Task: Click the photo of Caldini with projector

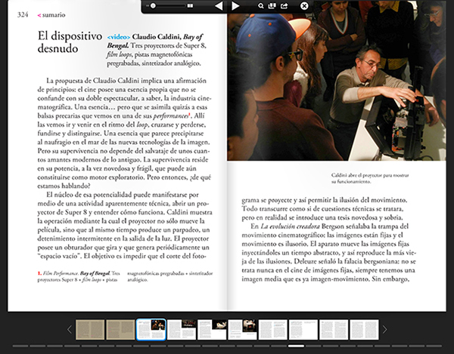Action: coord(337,81)
